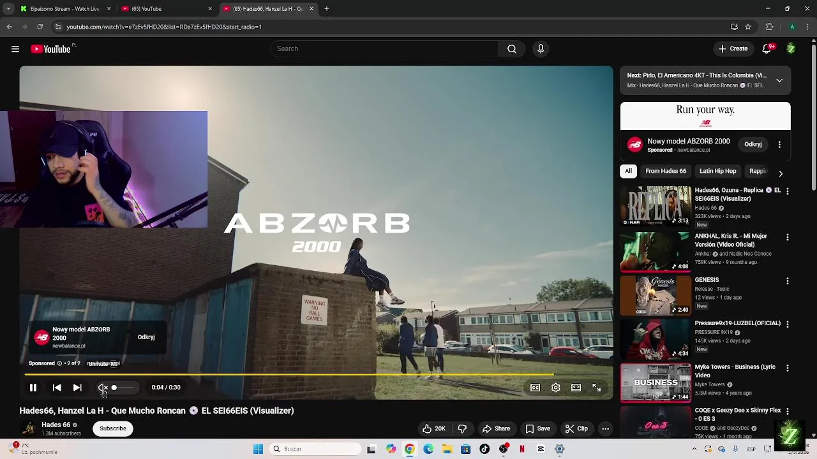
Task: Open Microsoft Edge from the taskbar
Action: pos(428,449)
